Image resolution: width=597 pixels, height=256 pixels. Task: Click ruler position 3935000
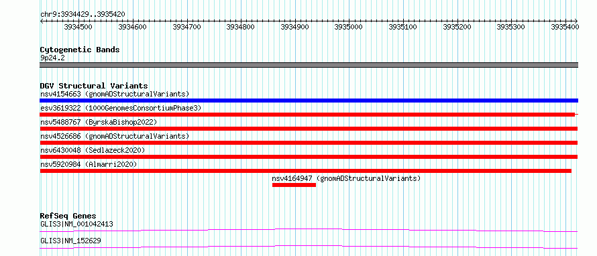click(x=349, y=27)
